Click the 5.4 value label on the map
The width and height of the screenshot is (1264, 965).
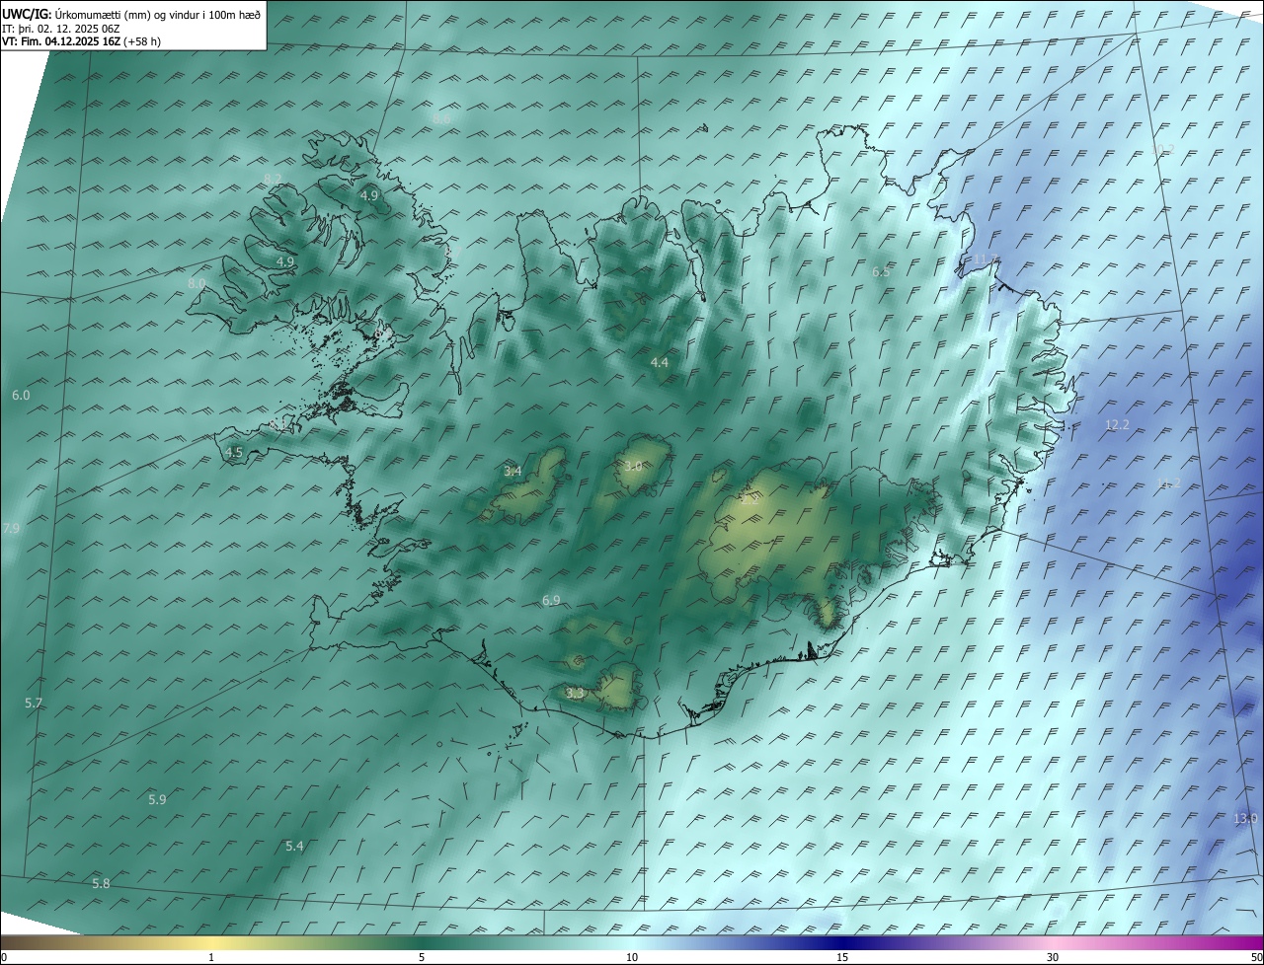294,847
